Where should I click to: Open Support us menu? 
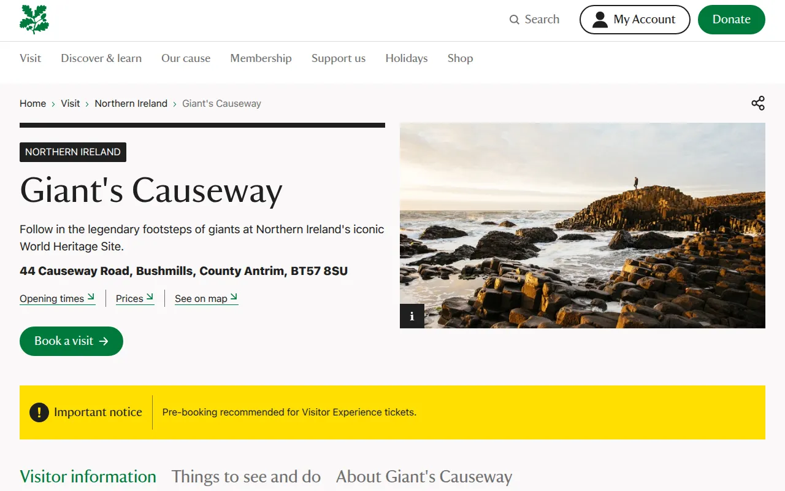coord(339,58)
